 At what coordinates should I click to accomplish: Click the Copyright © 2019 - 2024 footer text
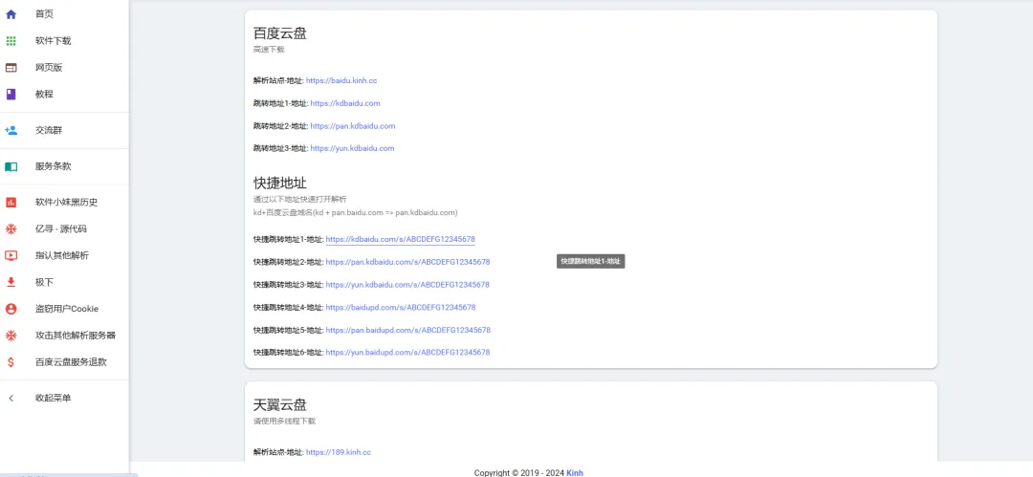pyautogui.click(x=519, y=472)
